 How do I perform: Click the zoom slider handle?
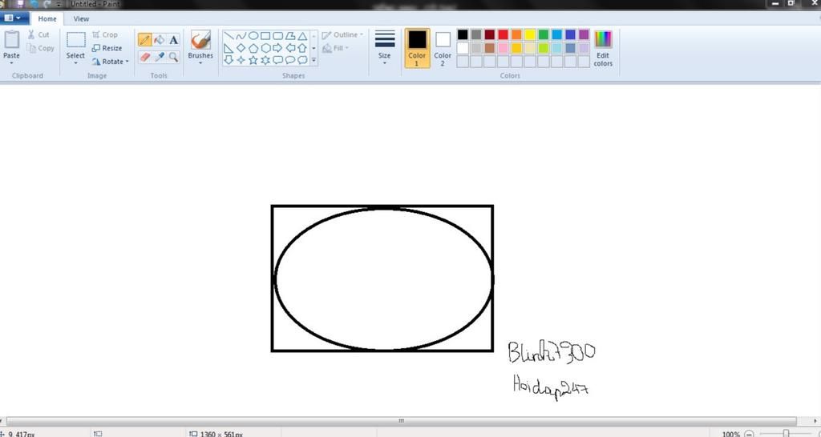(x=786, y=433)
